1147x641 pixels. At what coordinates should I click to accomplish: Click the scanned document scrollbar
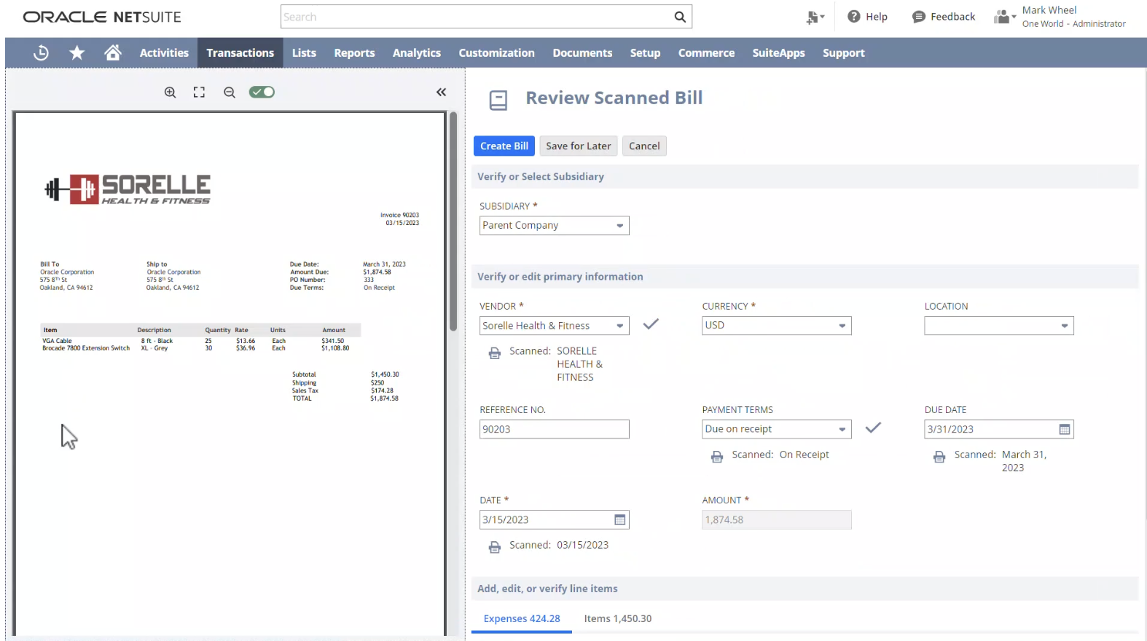click(453, 221)
